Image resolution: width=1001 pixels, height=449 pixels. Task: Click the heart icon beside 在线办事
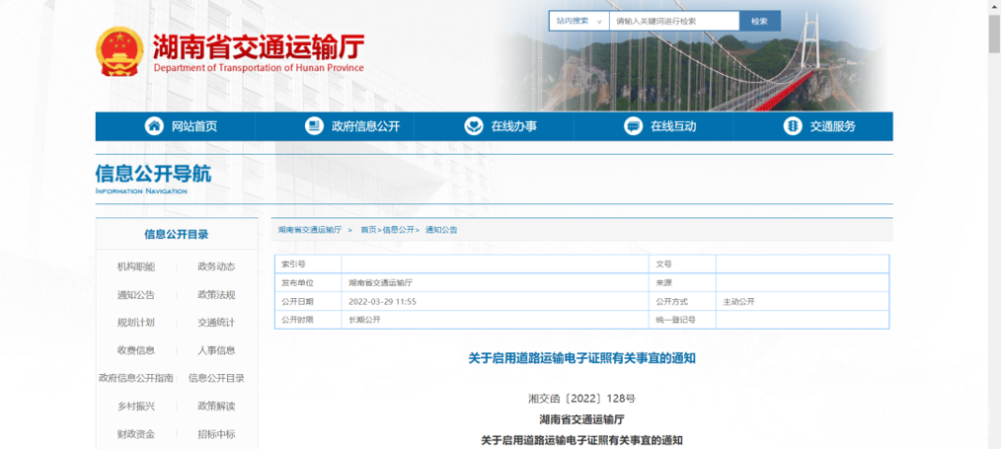473,126
